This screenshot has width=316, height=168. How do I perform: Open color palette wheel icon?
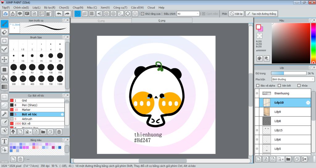tap(260, 58)
